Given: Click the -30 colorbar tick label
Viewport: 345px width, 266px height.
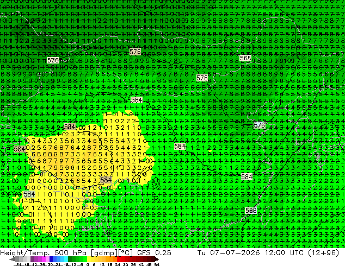Looking at the screenshot, I should click(50, 265).
